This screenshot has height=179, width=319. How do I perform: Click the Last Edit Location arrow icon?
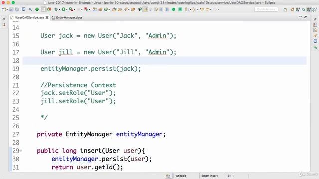click(202, 9)
